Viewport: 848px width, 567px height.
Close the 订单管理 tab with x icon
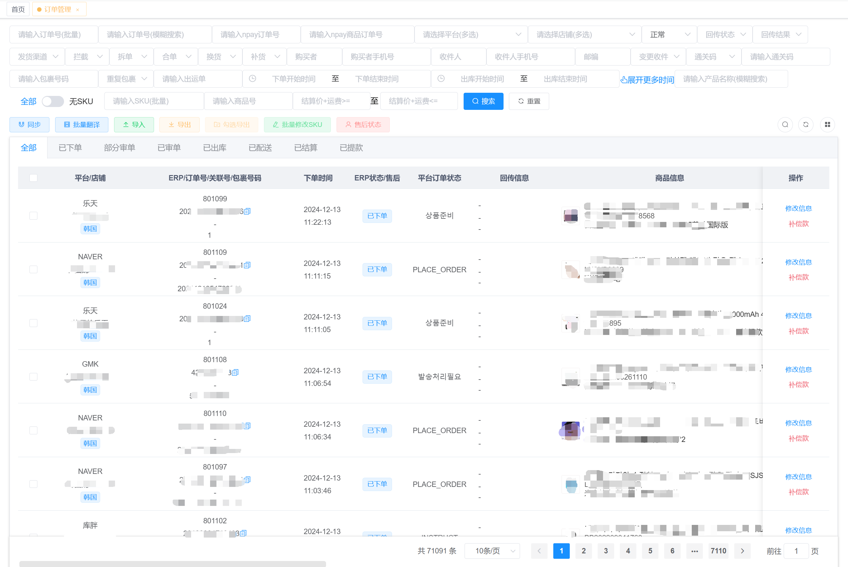pos(77,10)
